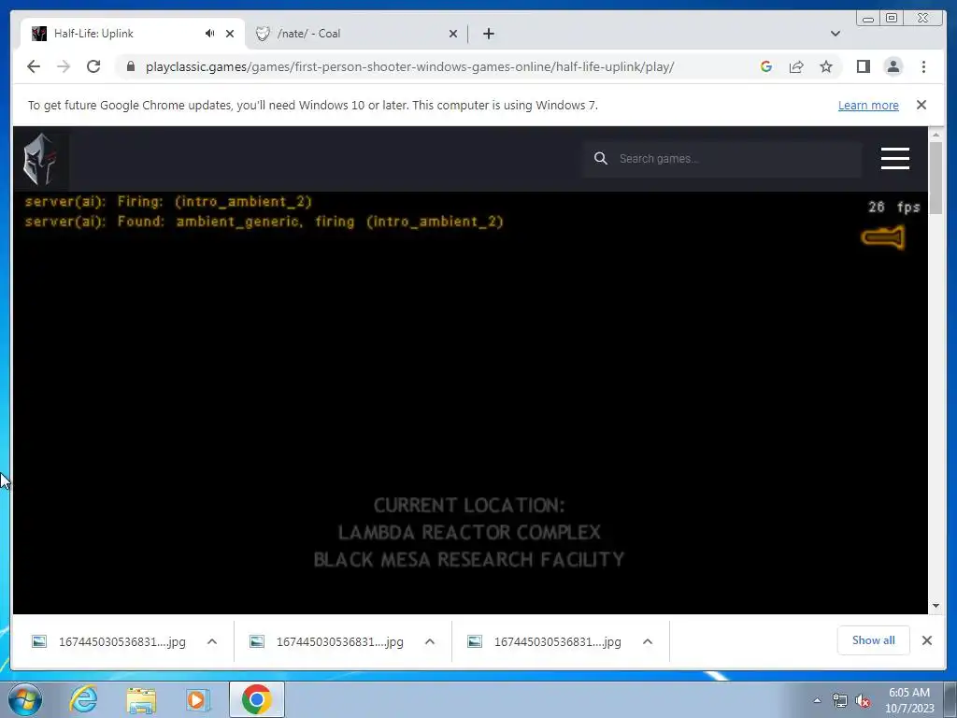Viewport: 957px width, 718px height.
Task: Click the address bar URL
Action: pyautogui.click(x=409, y=66)
